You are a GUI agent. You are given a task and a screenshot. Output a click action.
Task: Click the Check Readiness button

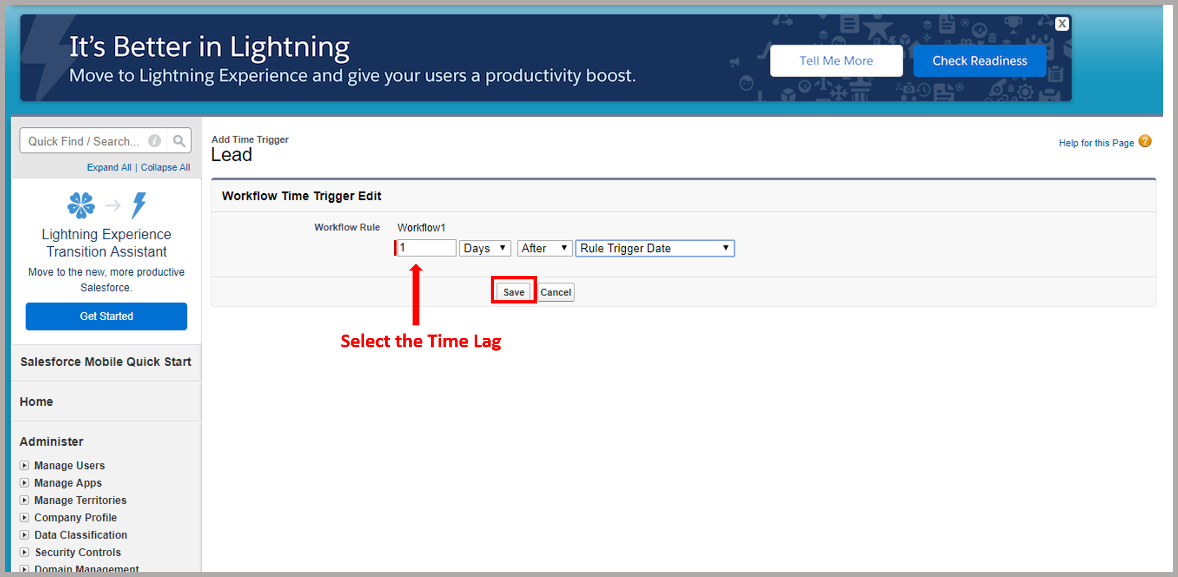979,60
